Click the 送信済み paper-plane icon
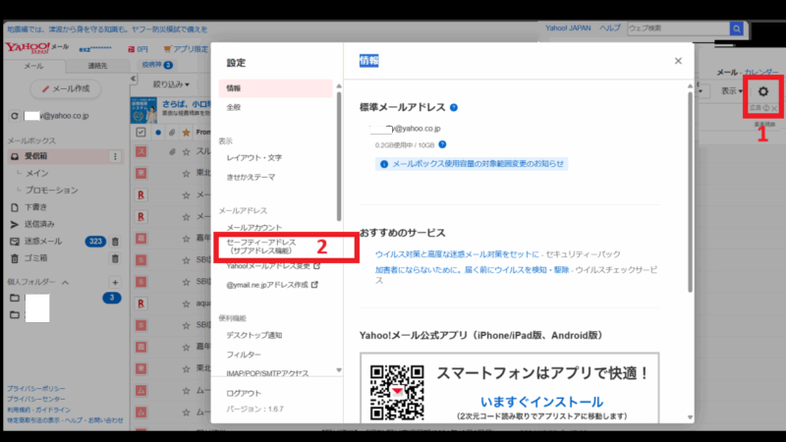This screenshot has height=442, width=786. coord(15,224)
